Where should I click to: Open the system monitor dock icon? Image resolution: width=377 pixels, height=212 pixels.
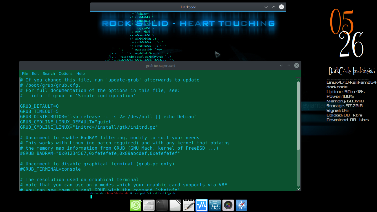tap(202, 205)
